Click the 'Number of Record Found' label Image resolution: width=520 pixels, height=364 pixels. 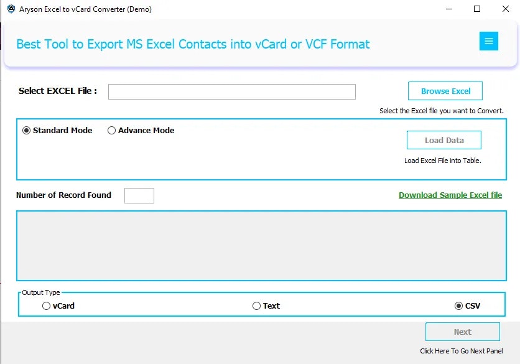click(63, 195)
